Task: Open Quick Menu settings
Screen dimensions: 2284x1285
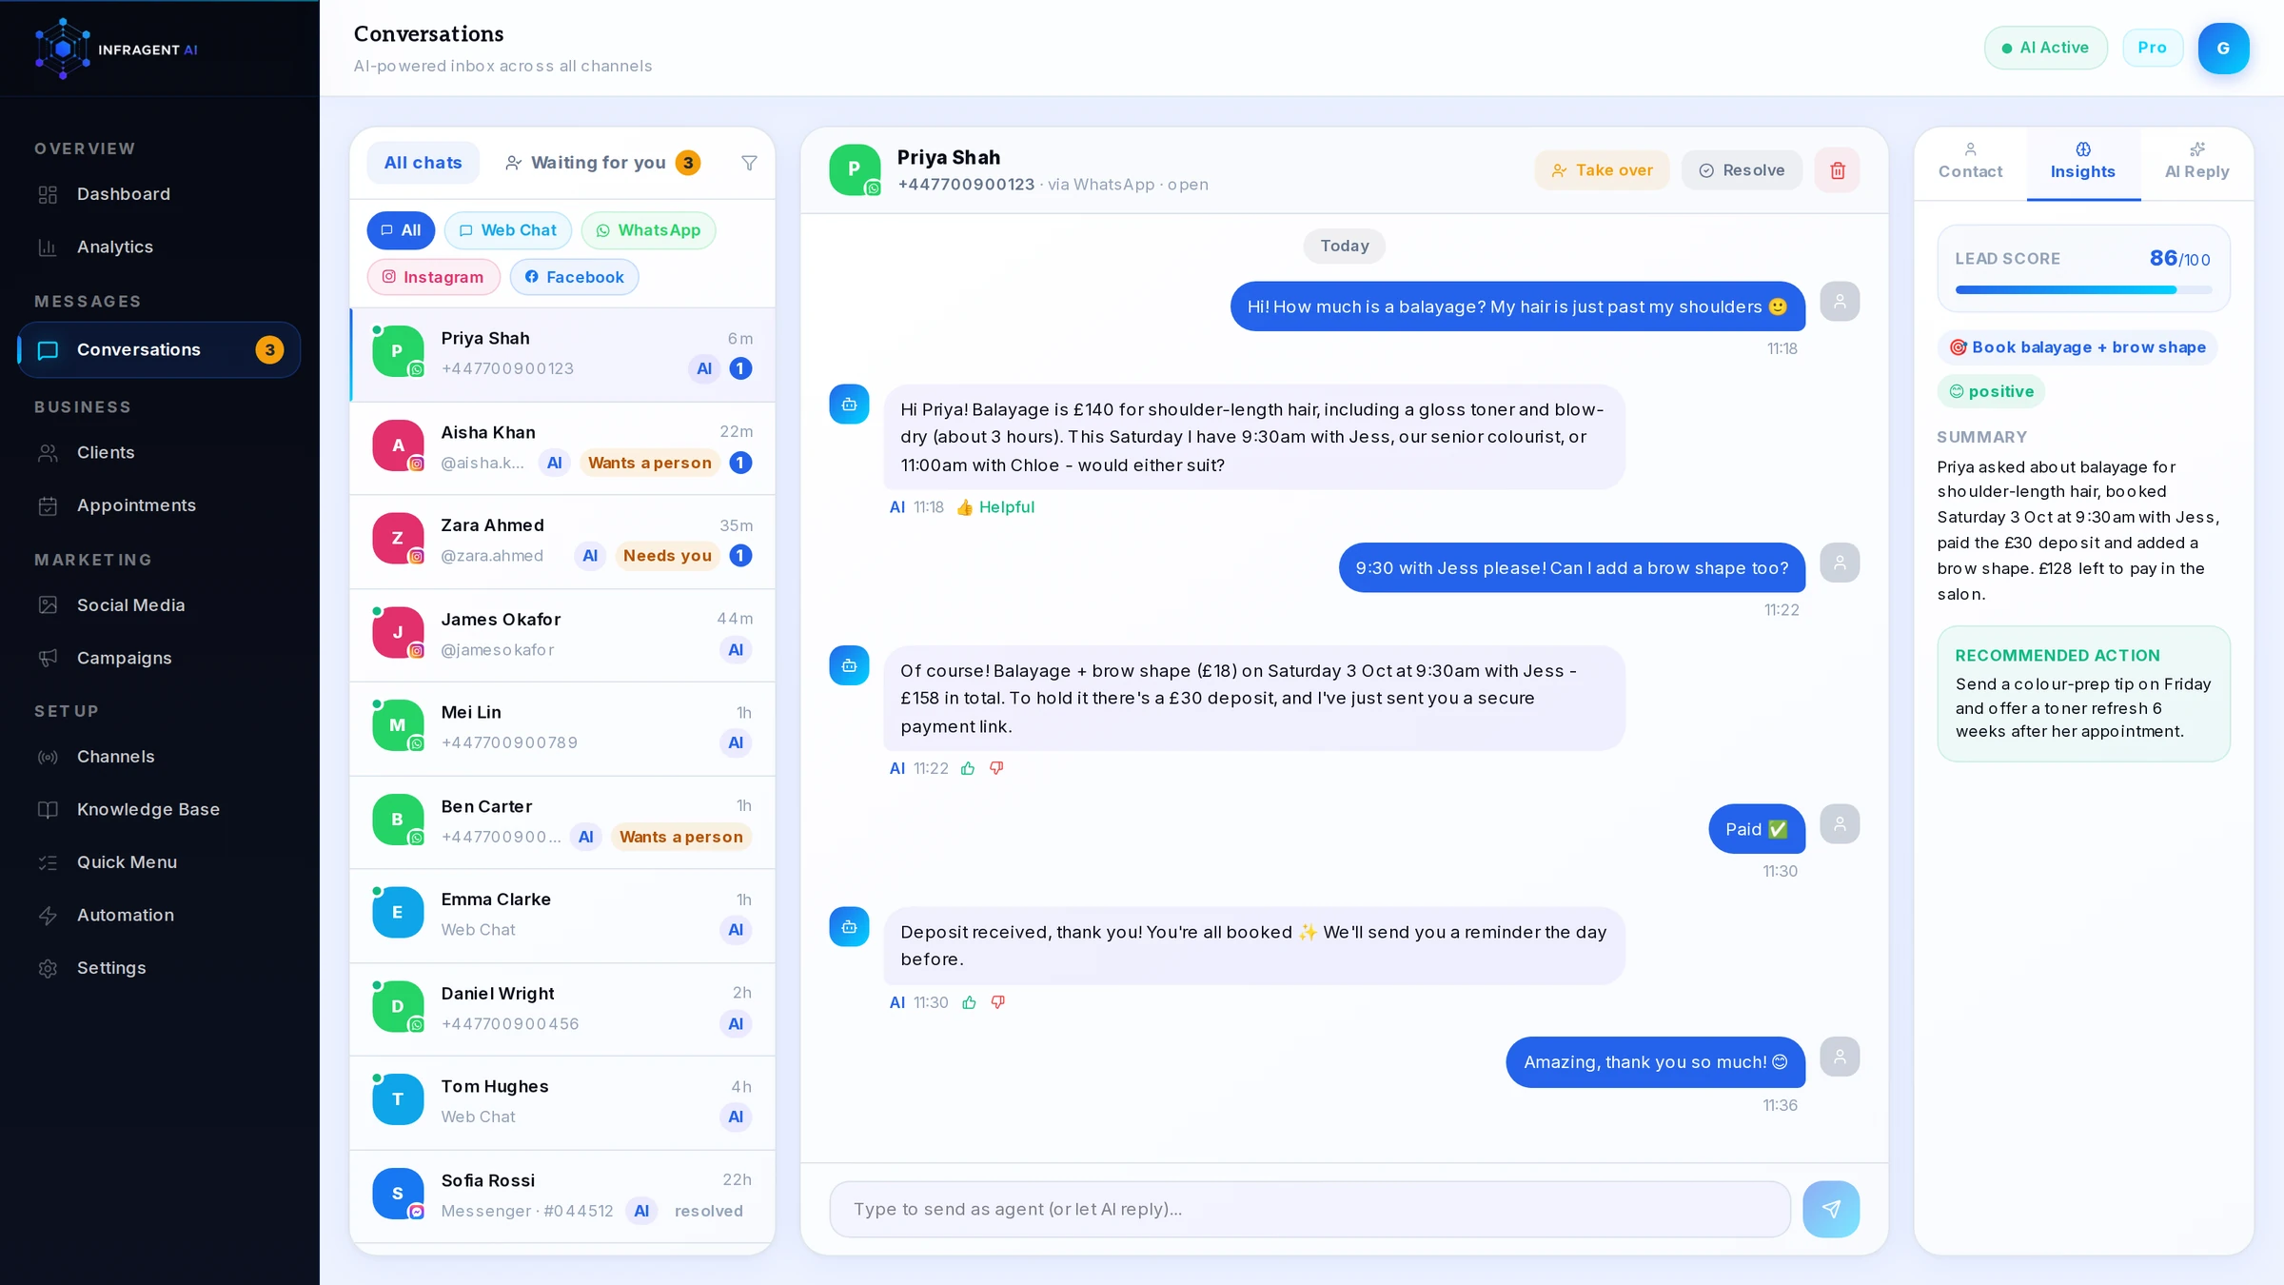Action: coord(159,862)
